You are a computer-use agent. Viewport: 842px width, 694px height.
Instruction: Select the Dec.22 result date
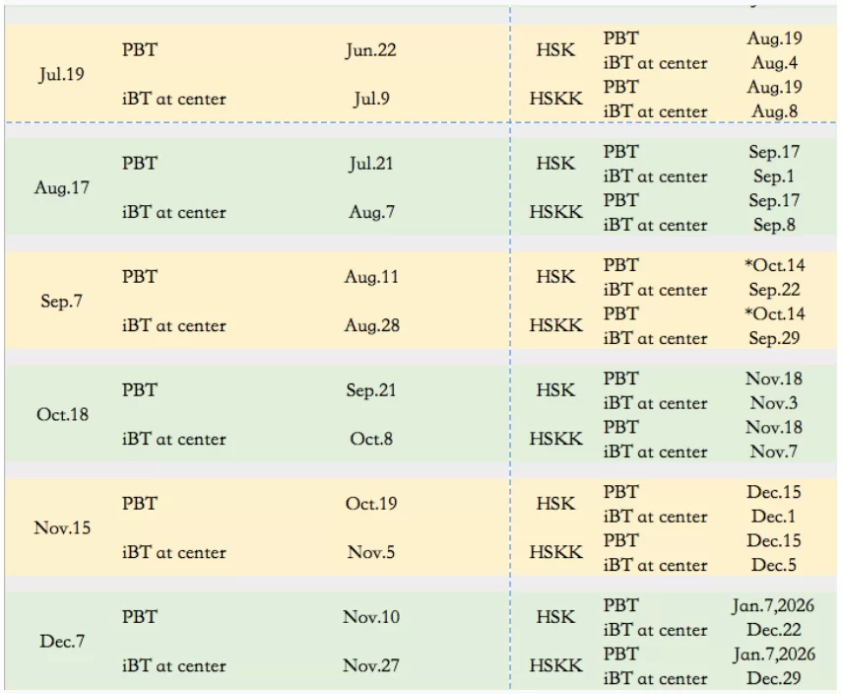point(774,630)
